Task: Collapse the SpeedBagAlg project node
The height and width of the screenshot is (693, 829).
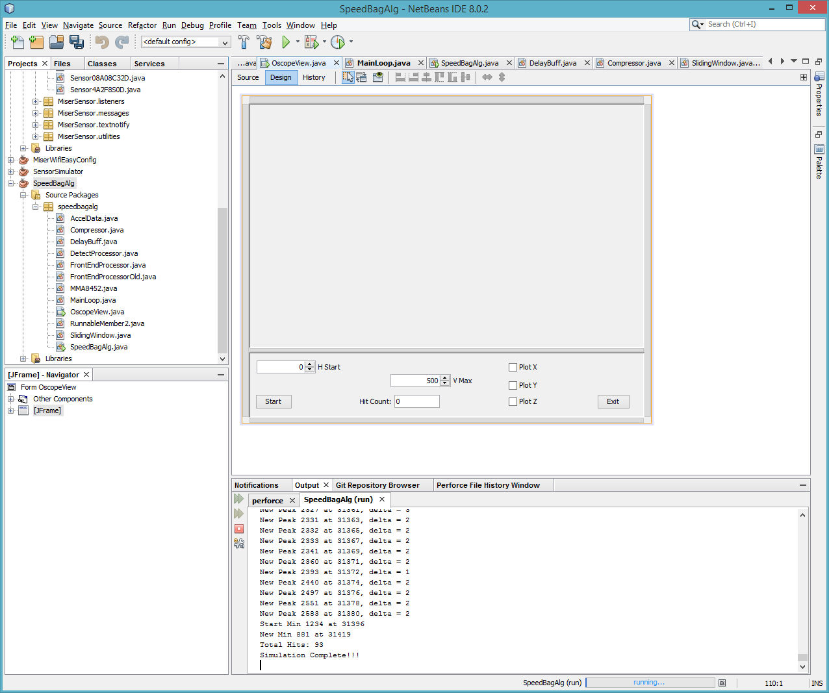Action: click(10, 183)
